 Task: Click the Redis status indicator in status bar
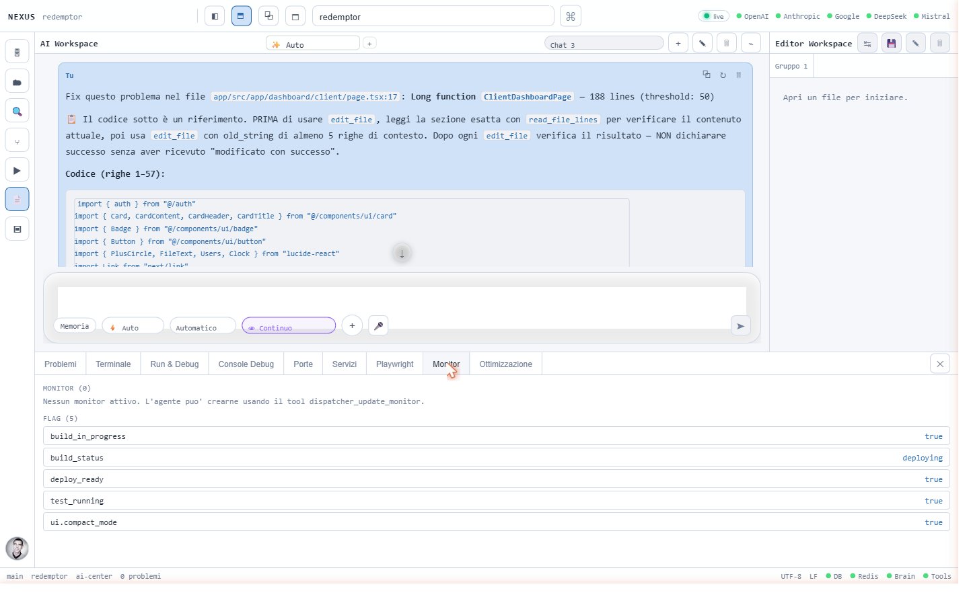(864, 576)
